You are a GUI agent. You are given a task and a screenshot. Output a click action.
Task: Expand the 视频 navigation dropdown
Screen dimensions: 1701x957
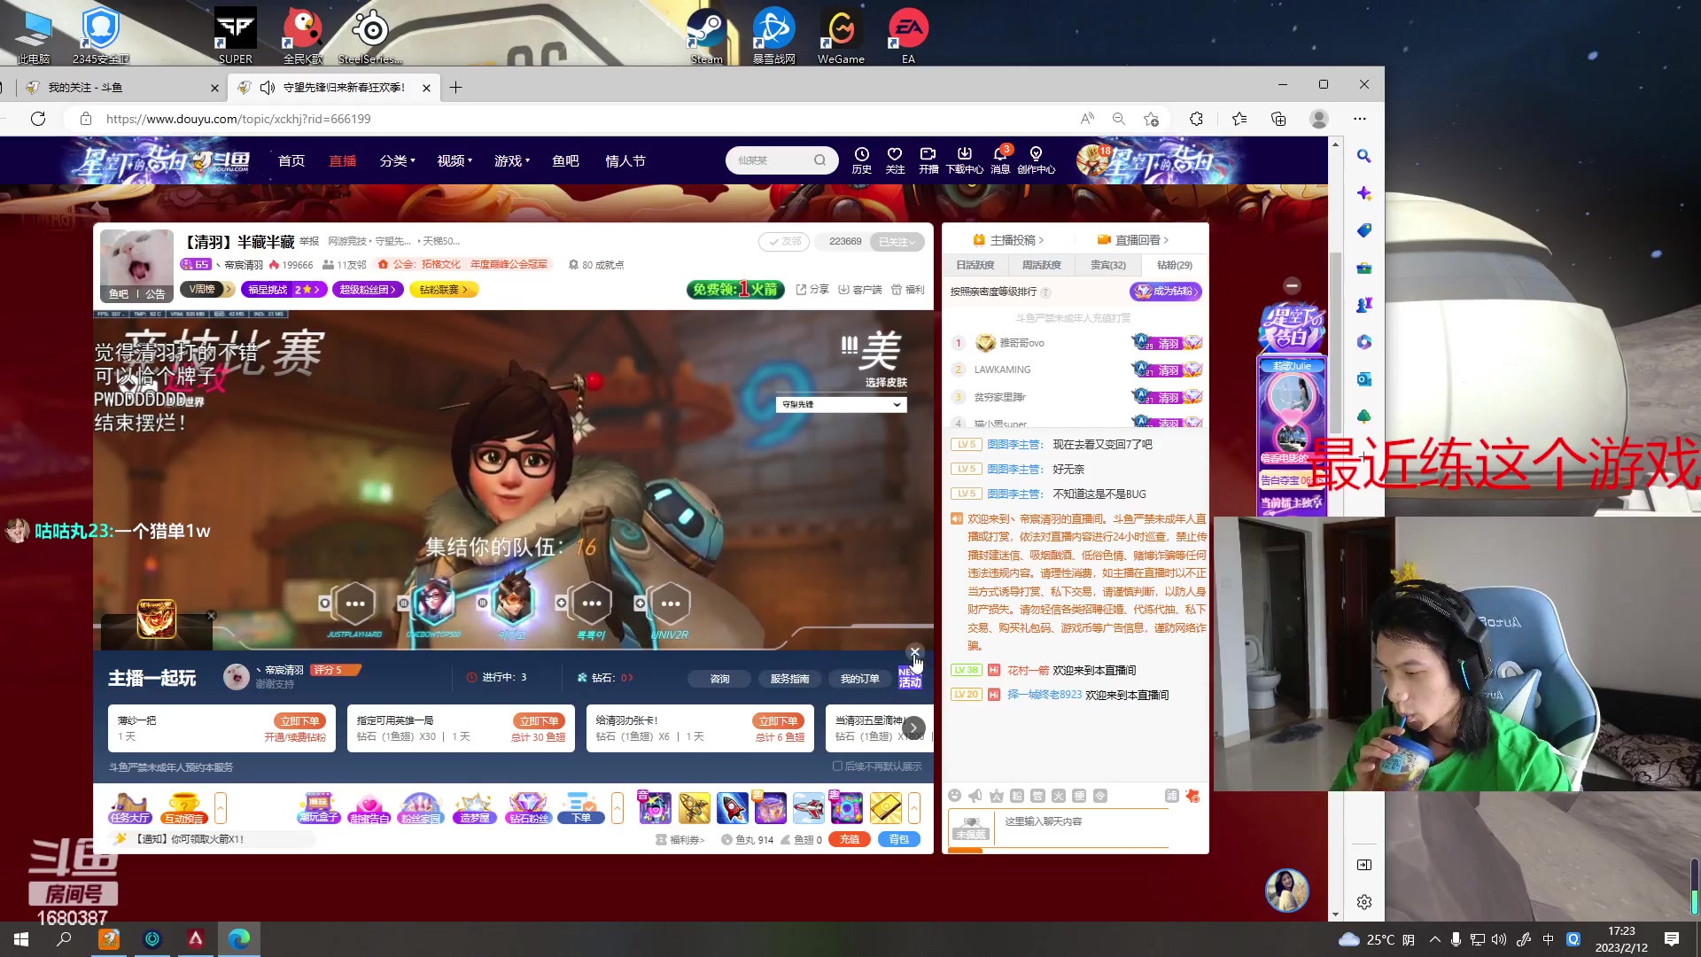(x=454, y=160)
